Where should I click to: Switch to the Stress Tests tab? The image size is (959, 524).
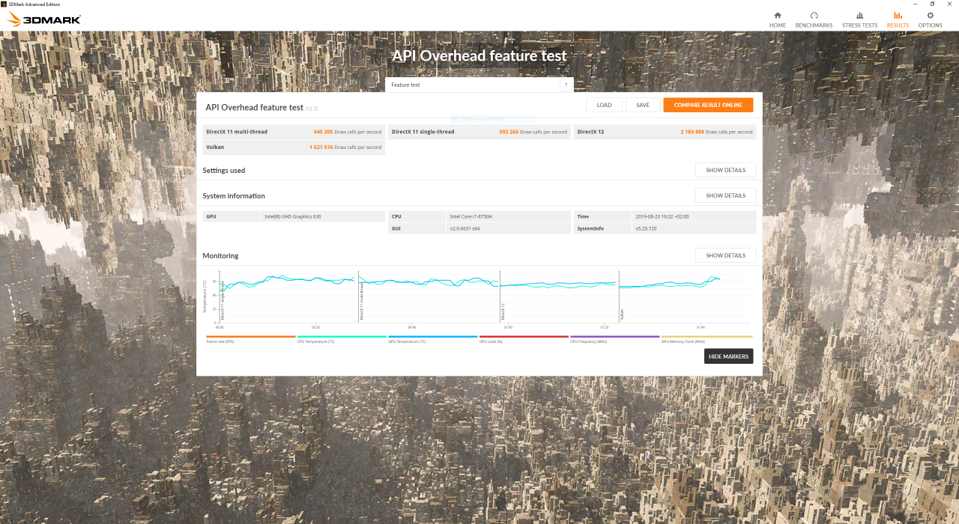(859, 19)
